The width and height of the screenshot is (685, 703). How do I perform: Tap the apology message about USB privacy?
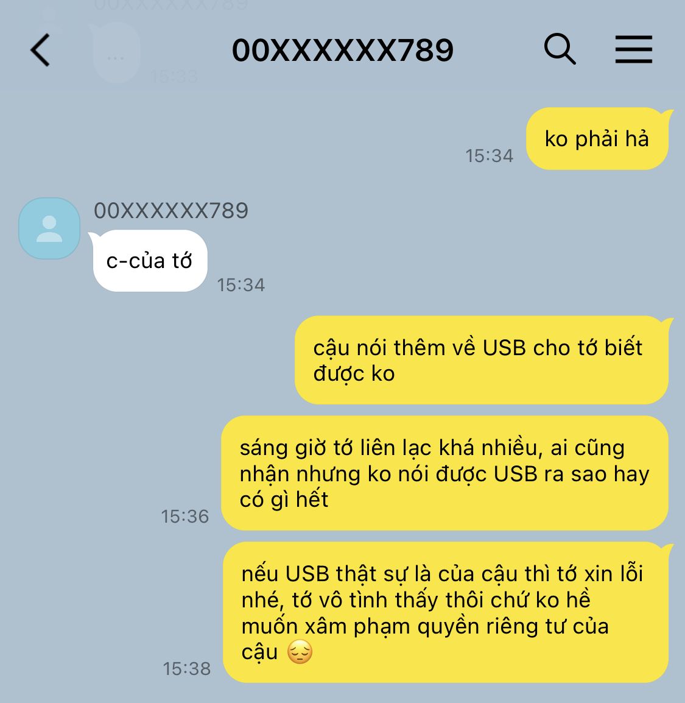(x=446, y=612)
